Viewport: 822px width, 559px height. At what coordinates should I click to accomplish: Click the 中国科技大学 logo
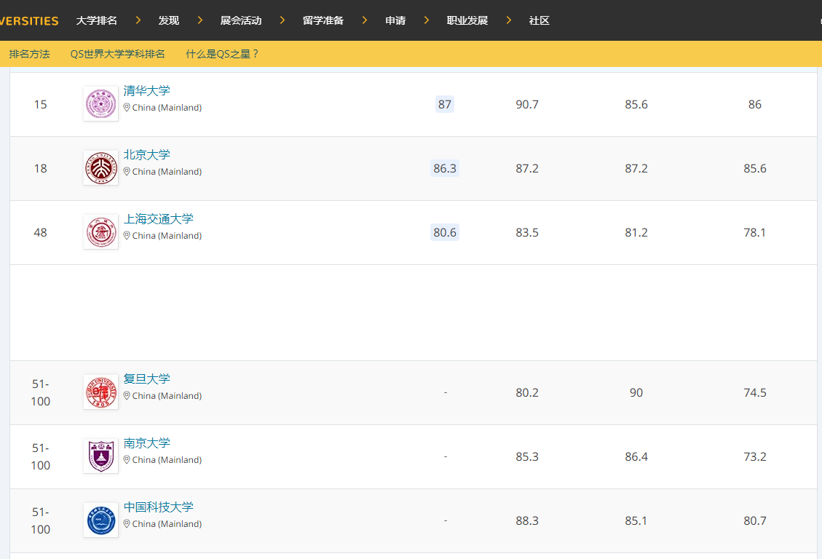tap(100, 520)
